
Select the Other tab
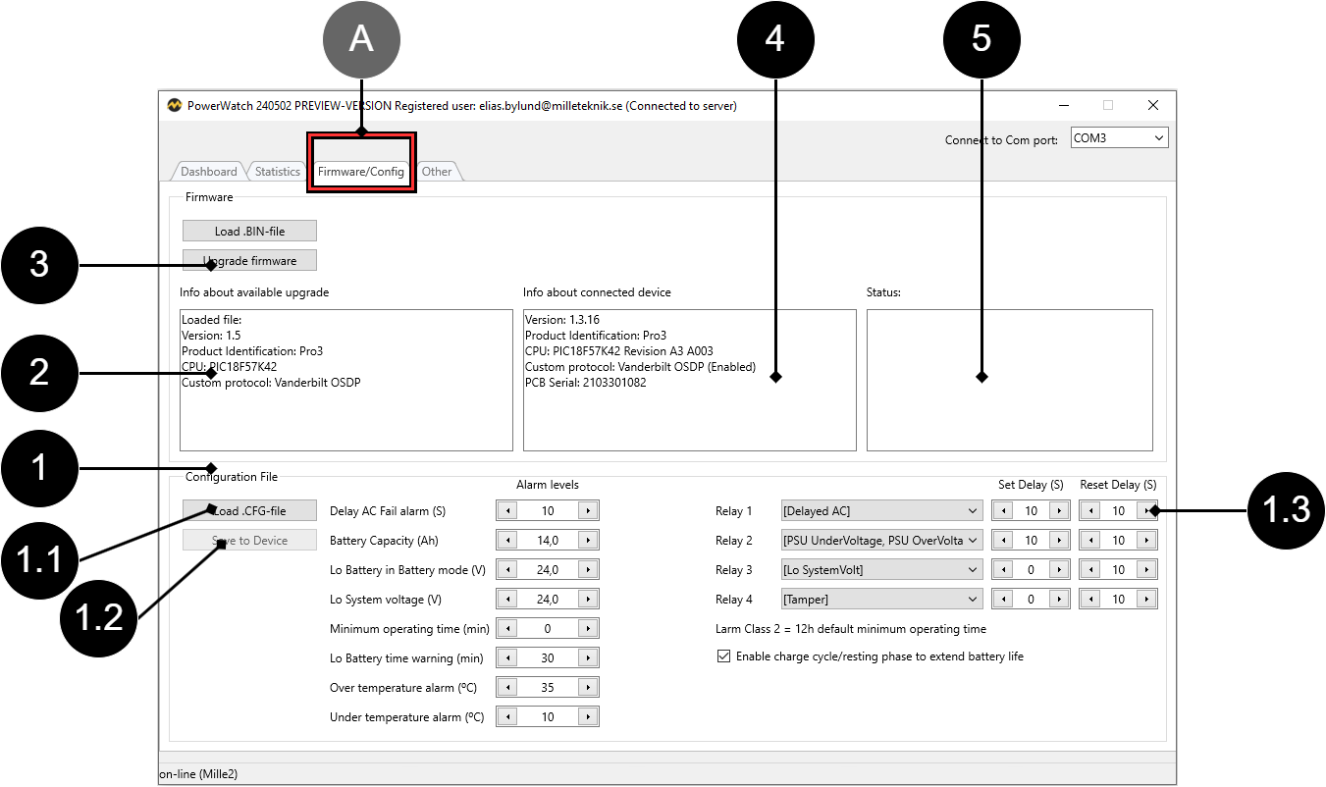click(437, 172)
